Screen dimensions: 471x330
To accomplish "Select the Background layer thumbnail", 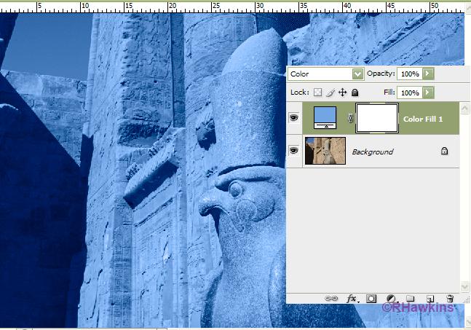I will 325,151.
